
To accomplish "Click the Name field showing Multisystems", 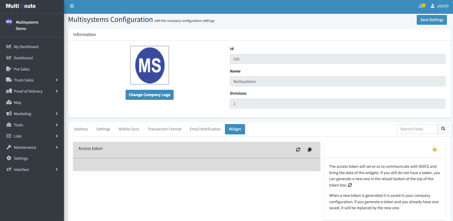I will [338, 81].
